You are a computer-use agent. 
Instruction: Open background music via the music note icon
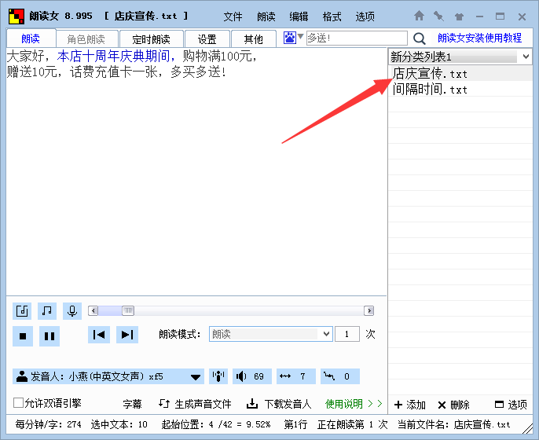[48, 310]
